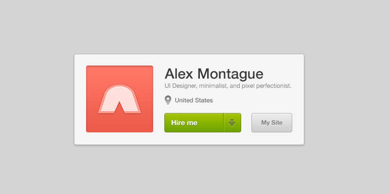
Task: Click the "My Site" text label
Action: 272,123
